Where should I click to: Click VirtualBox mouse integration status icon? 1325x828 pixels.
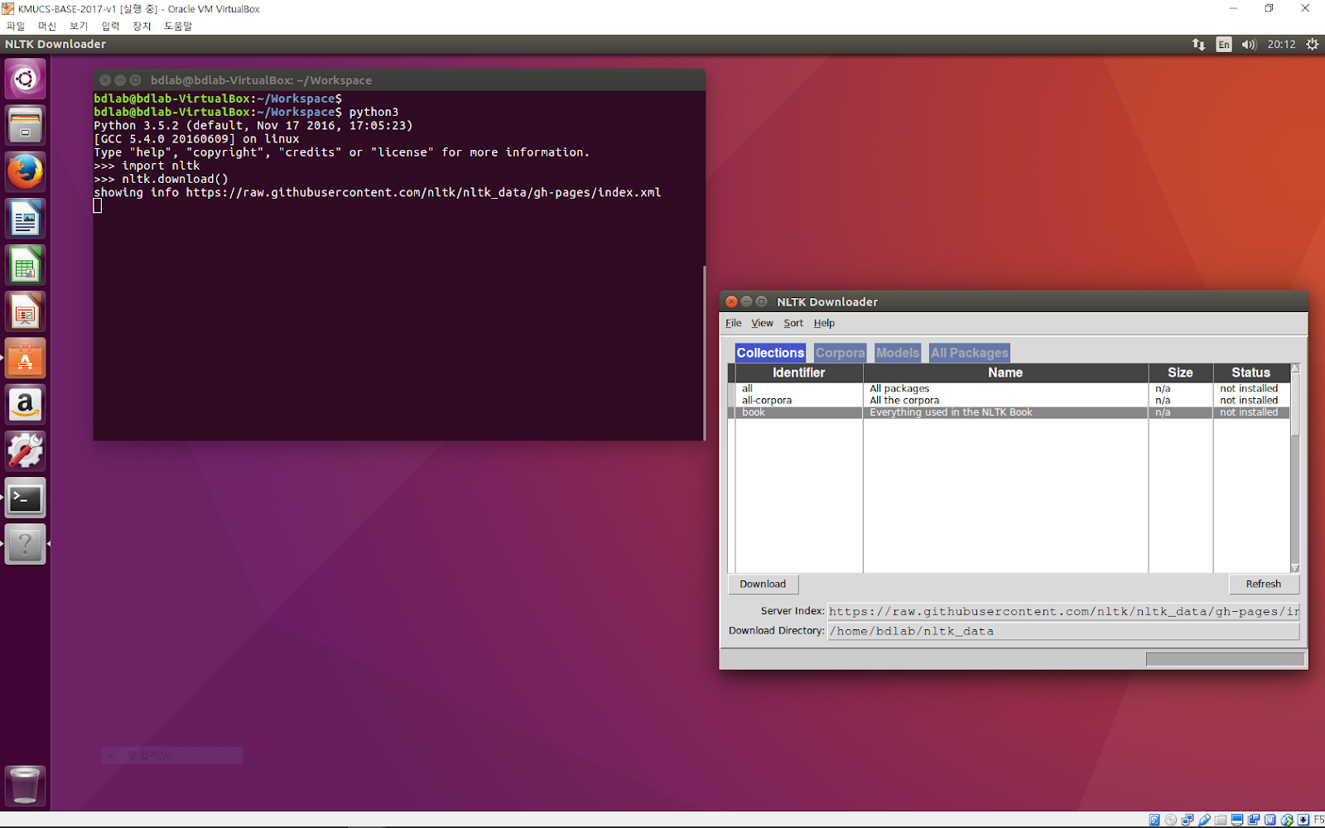point(1287,820)
